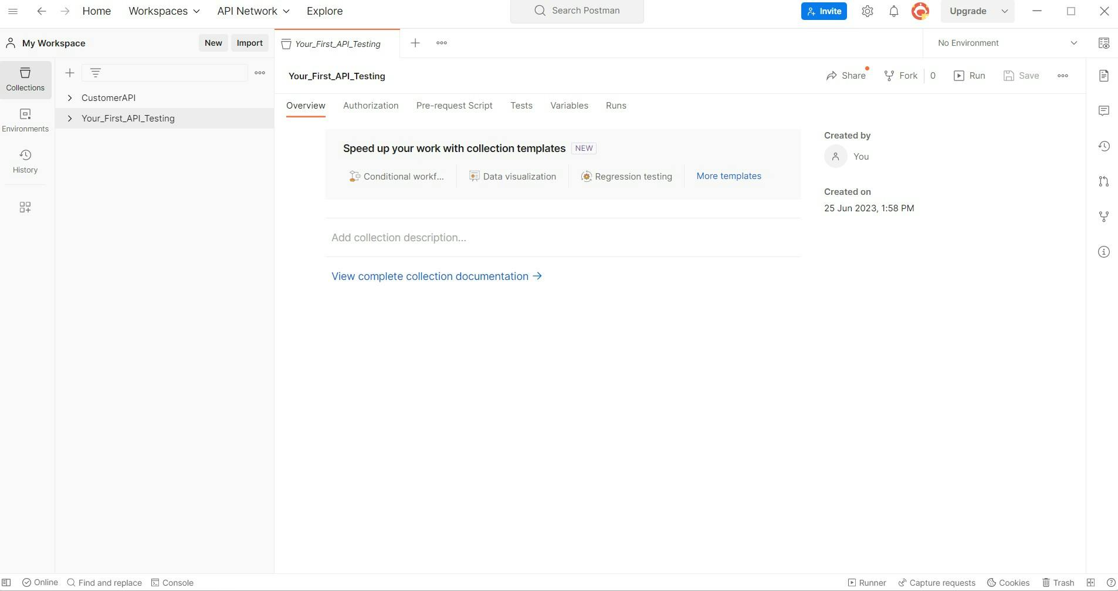1118x591 pixels.
Task: Expand the CustomerAPI collection
Action: pyautogui.click(x=70, y=98)
